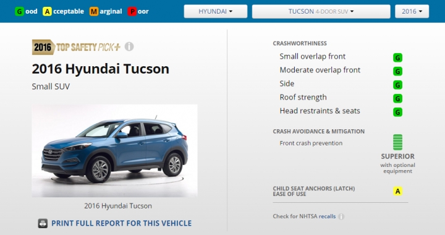This screenshot has height=235, width=445.
Task: Click the info icon beside Top Safety Pick+
Action: coord(129,46)
